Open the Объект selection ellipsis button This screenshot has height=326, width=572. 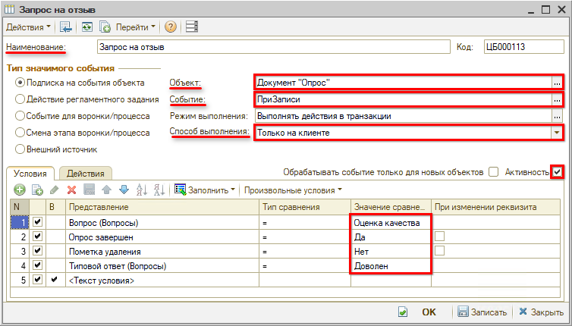557,83
